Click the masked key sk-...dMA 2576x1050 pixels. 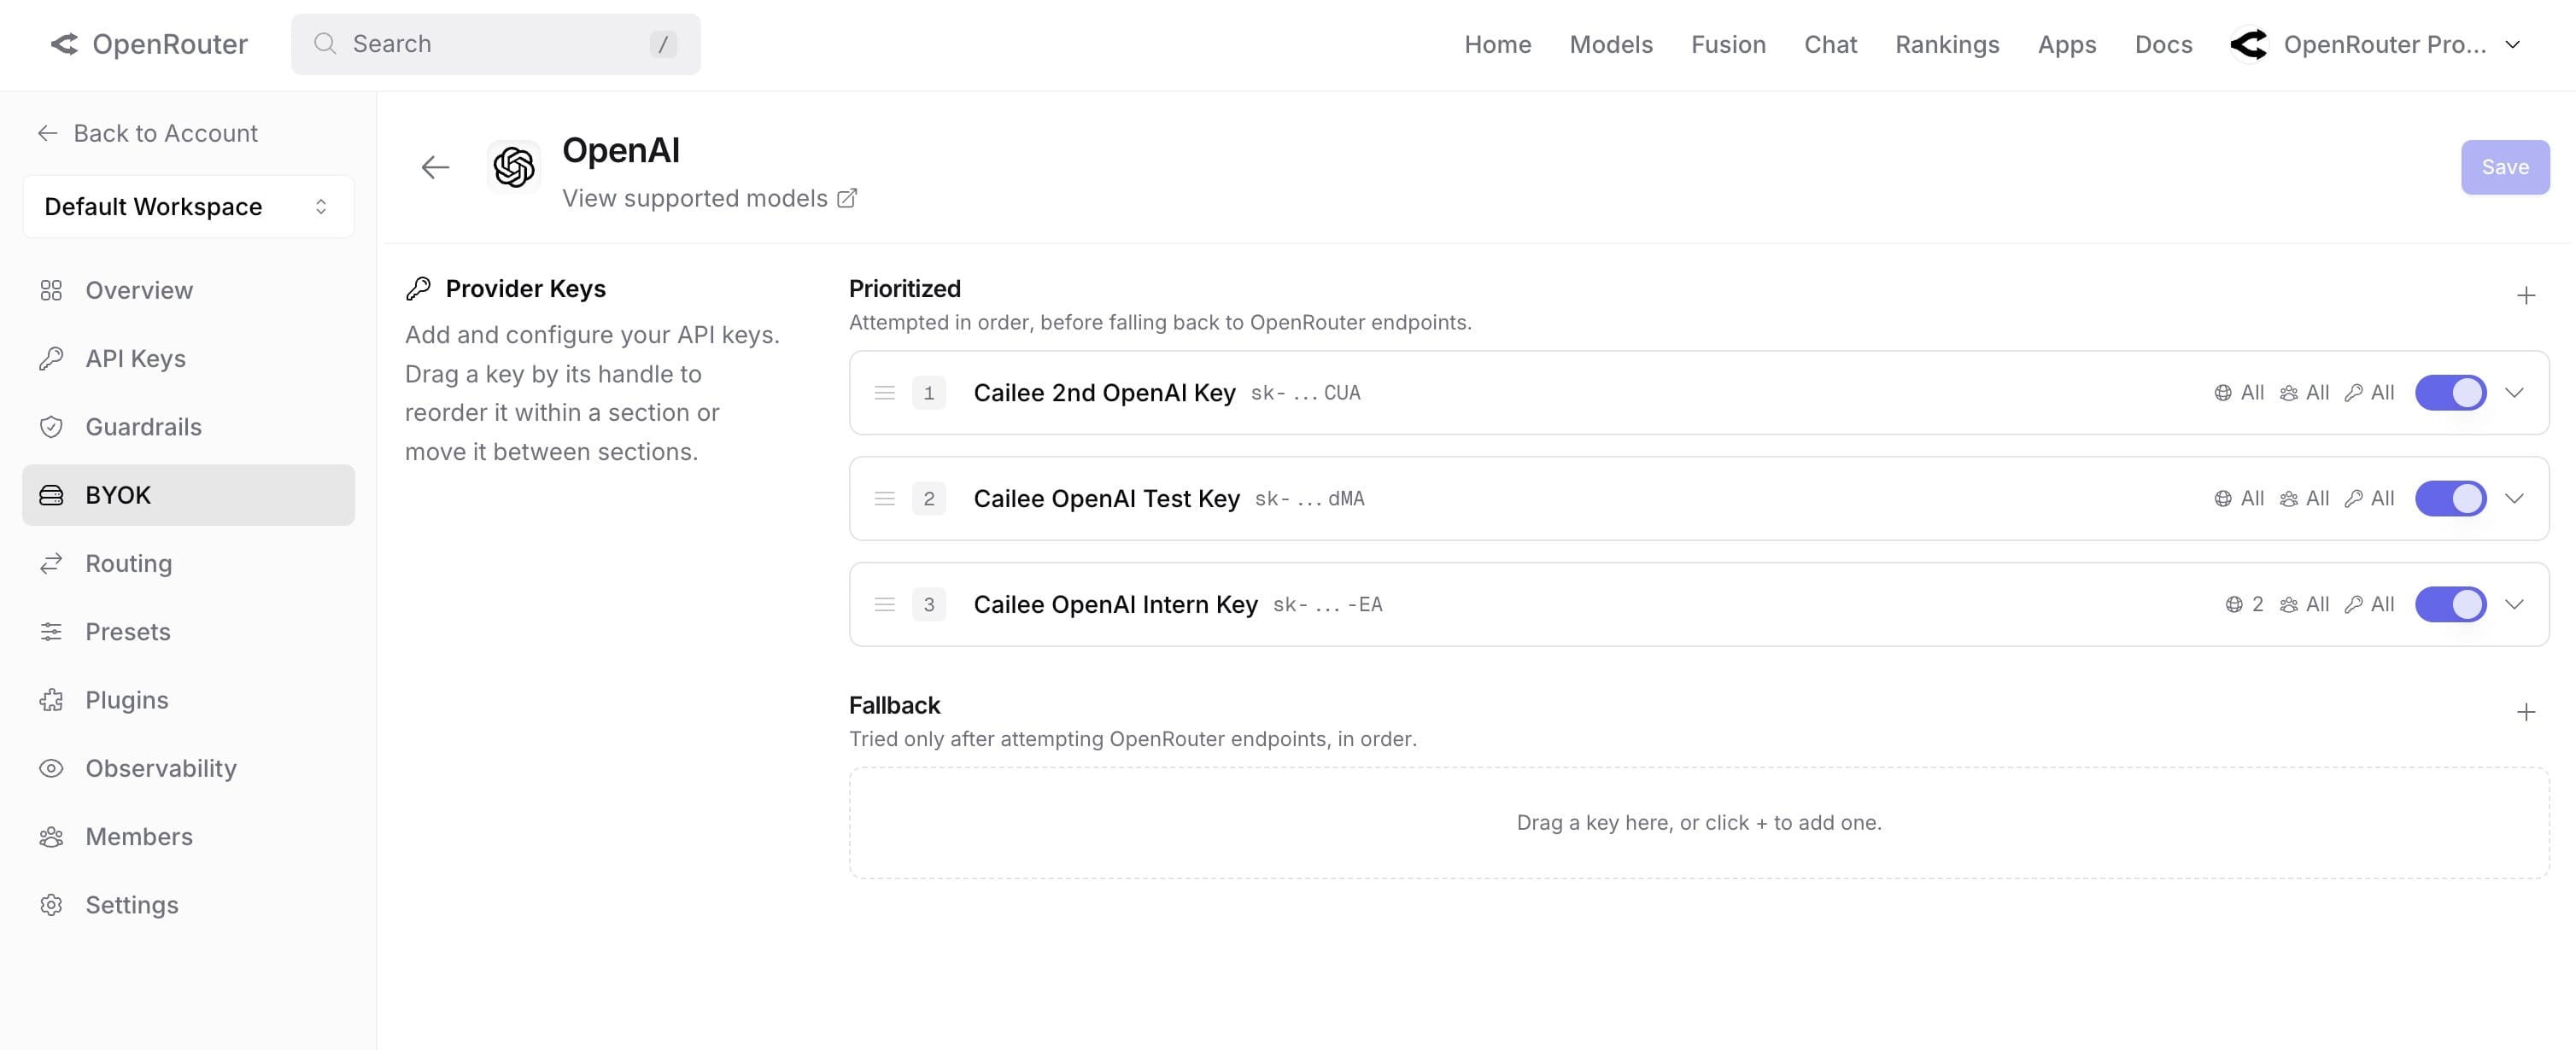click(x=1309, y=499)
